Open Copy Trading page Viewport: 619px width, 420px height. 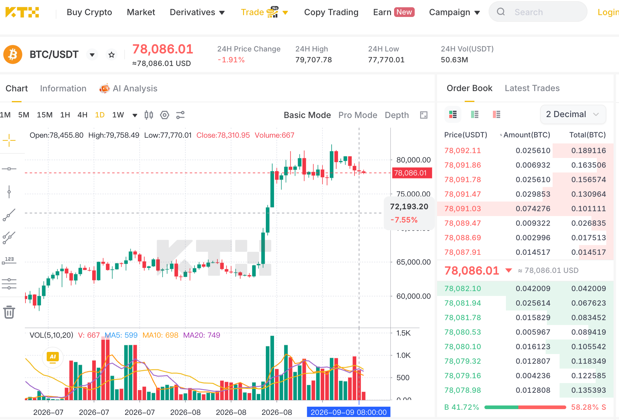tap(331, 12)
